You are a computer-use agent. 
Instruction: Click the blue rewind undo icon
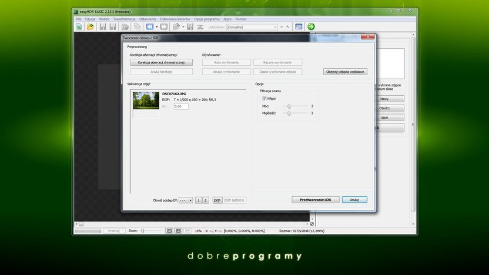150,27
